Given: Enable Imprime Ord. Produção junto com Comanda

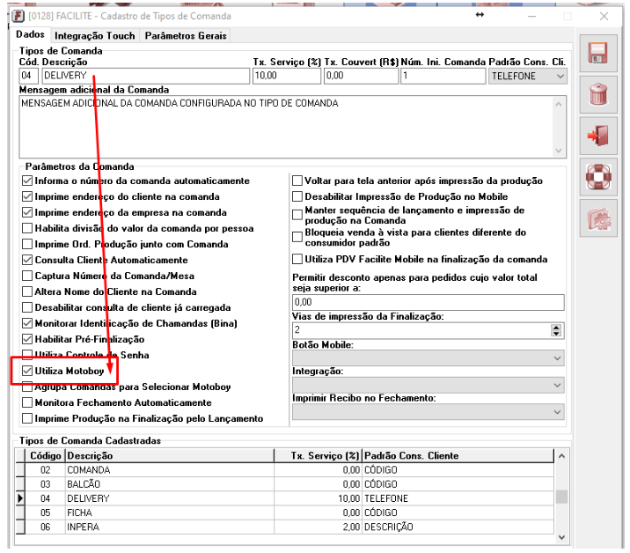Looking at the screenshot, I should 27,244.
